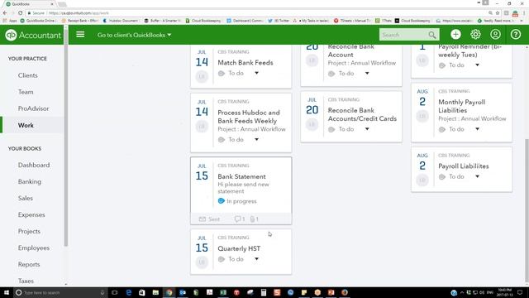Click the browser back arrow
529x298 pixels.
(x=5, y=13)
